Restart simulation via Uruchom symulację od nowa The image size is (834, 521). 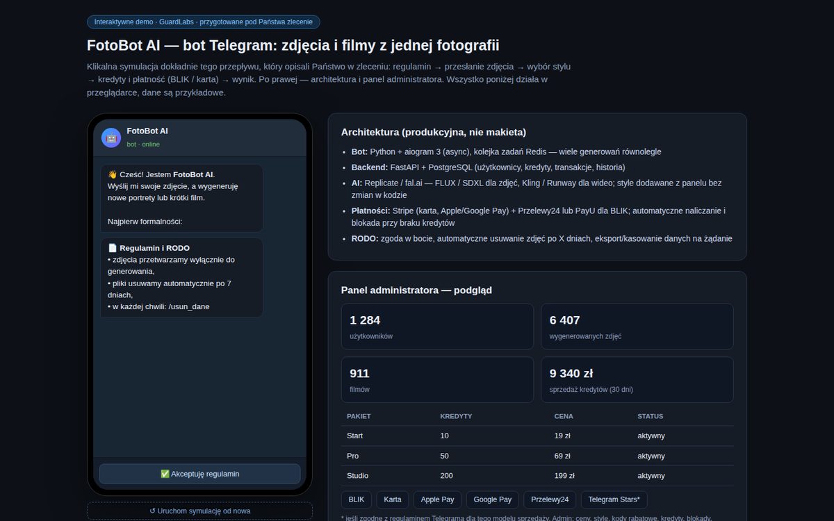point(199,511)
